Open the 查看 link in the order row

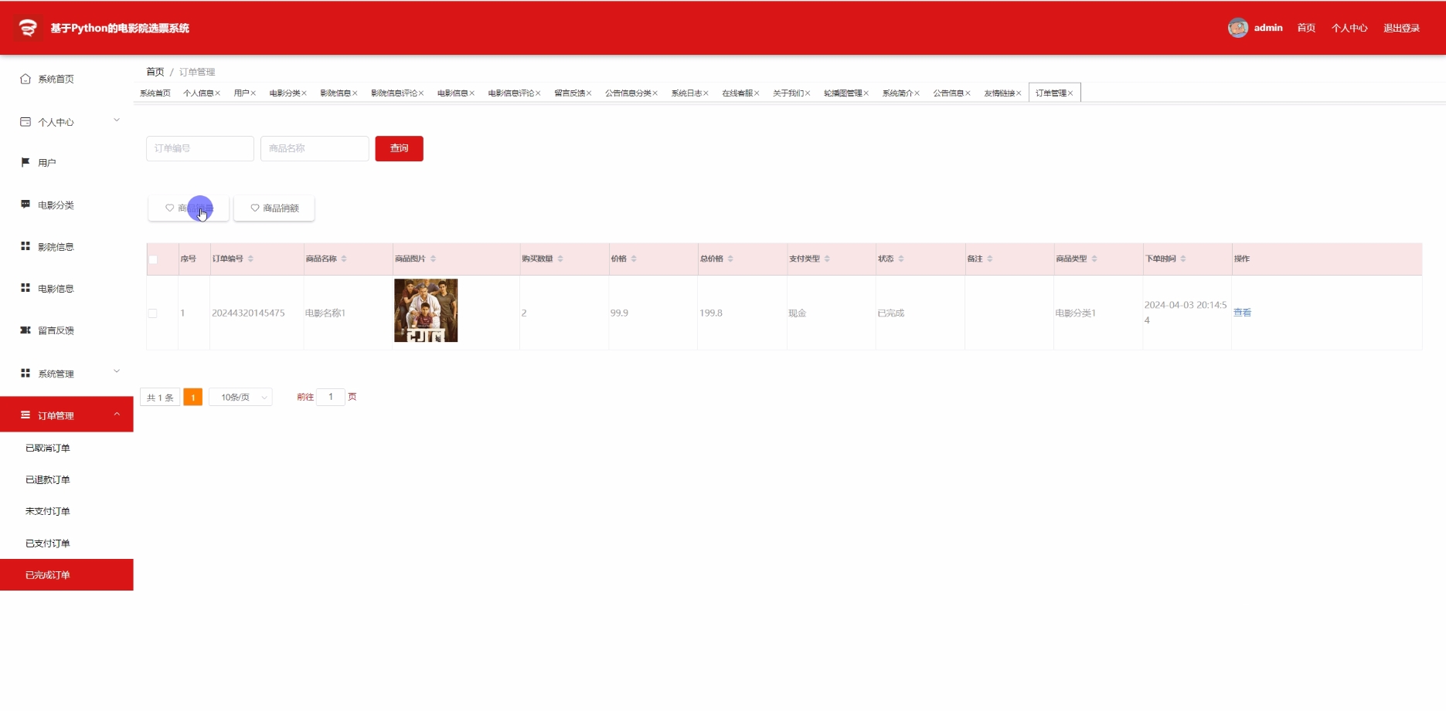(x=1242, y=313)
